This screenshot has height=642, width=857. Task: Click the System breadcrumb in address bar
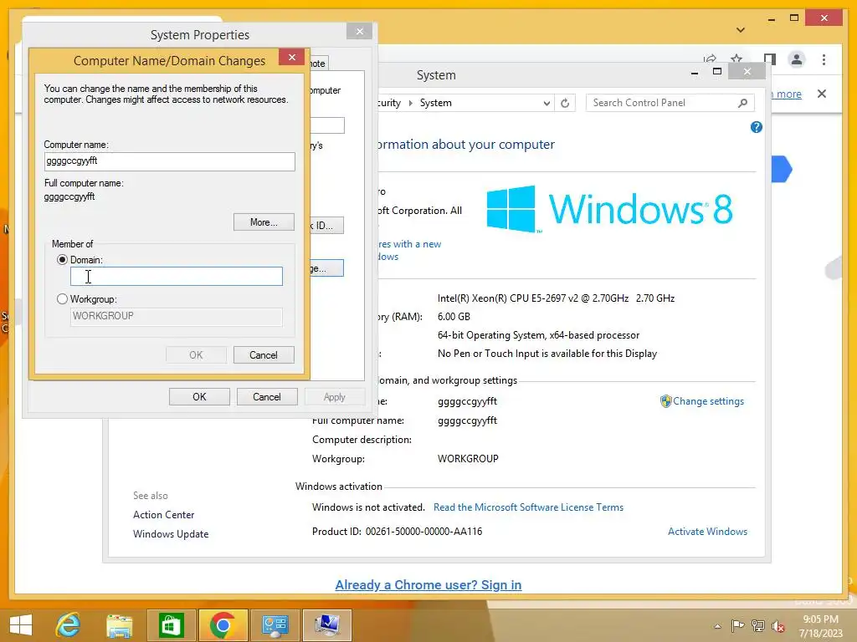[435, 103]
